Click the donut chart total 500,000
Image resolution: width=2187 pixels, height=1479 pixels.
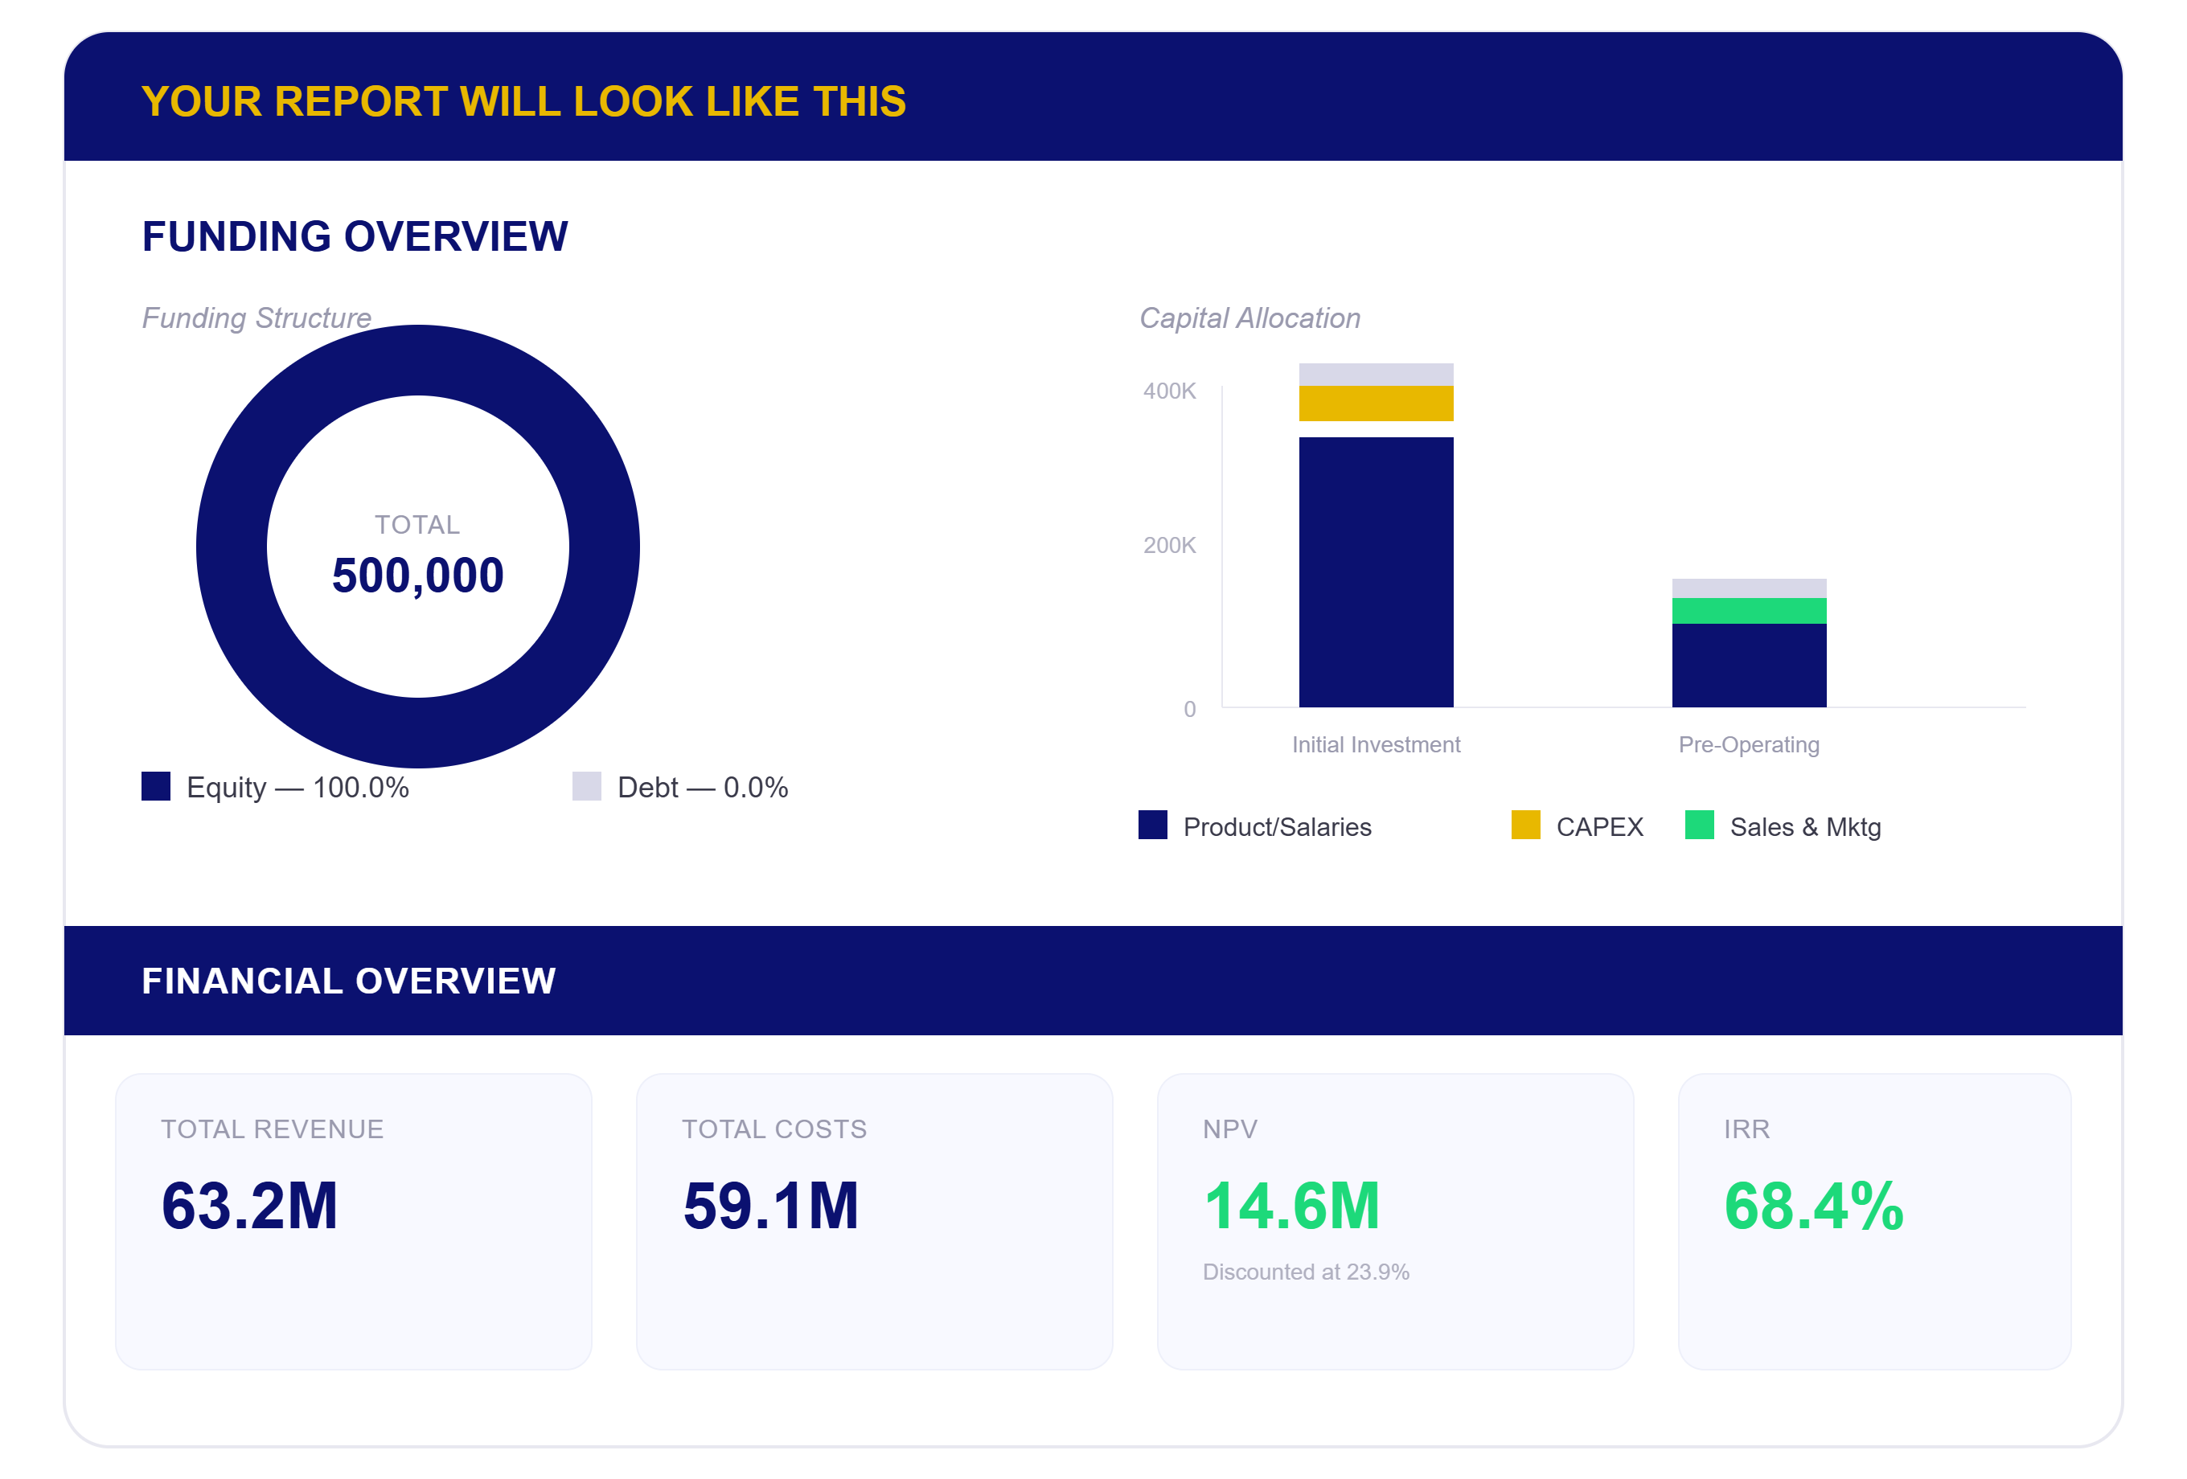(x=418, y=575)
